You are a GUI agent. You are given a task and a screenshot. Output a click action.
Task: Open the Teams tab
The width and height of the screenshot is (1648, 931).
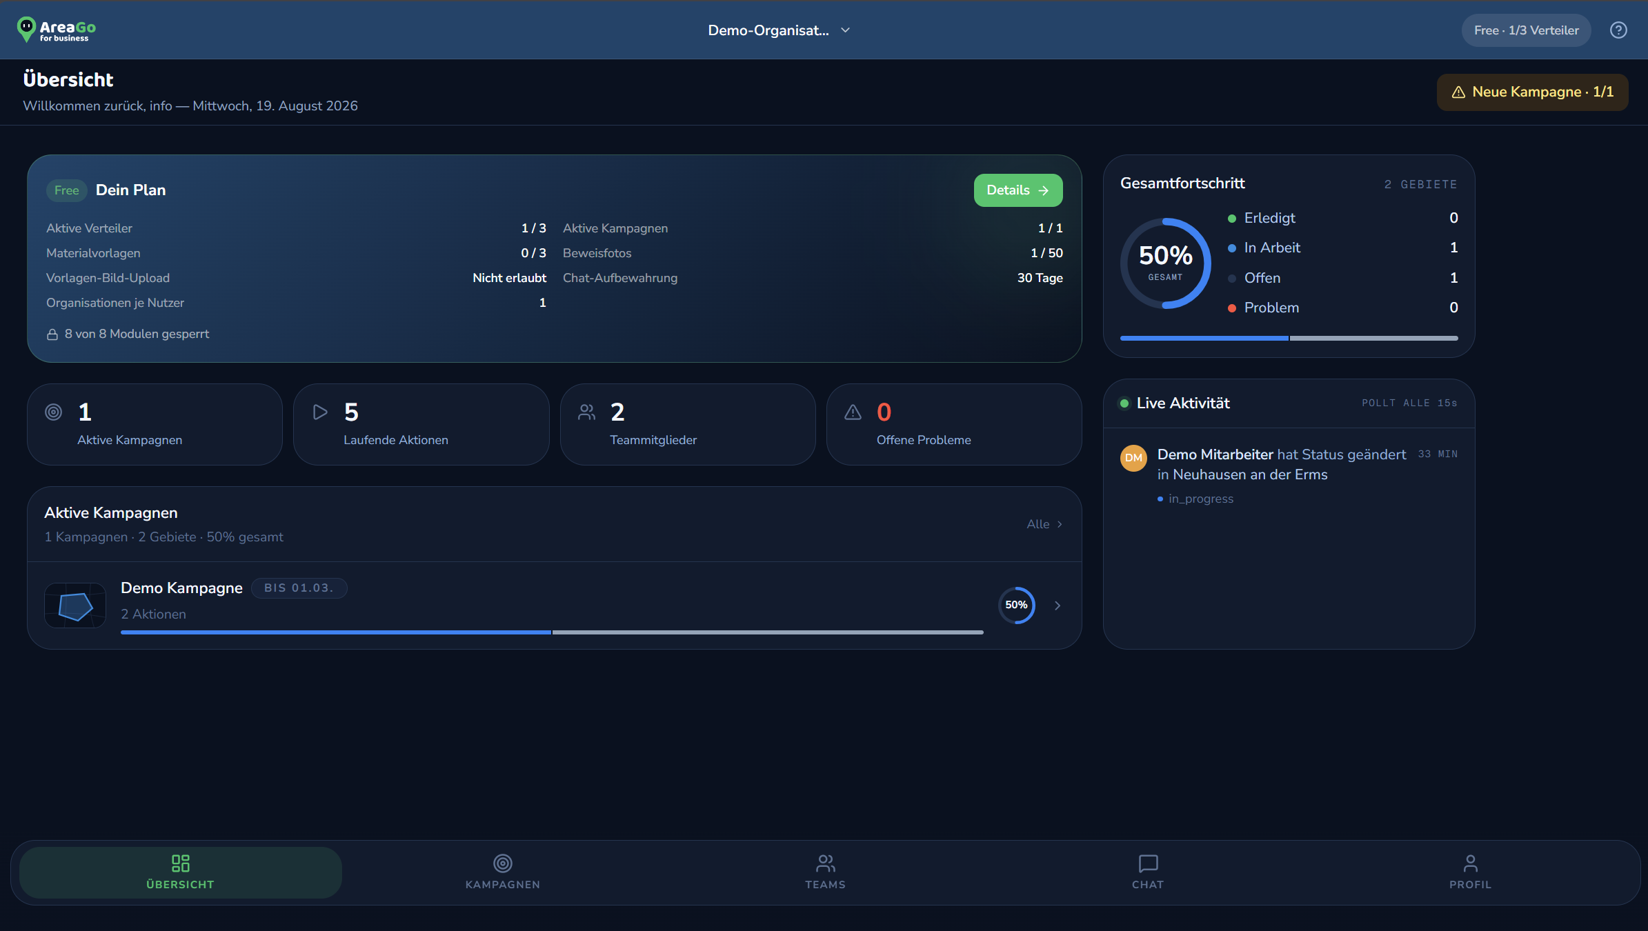825,872
